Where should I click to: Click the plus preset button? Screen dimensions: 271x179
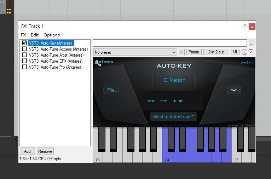181,52
